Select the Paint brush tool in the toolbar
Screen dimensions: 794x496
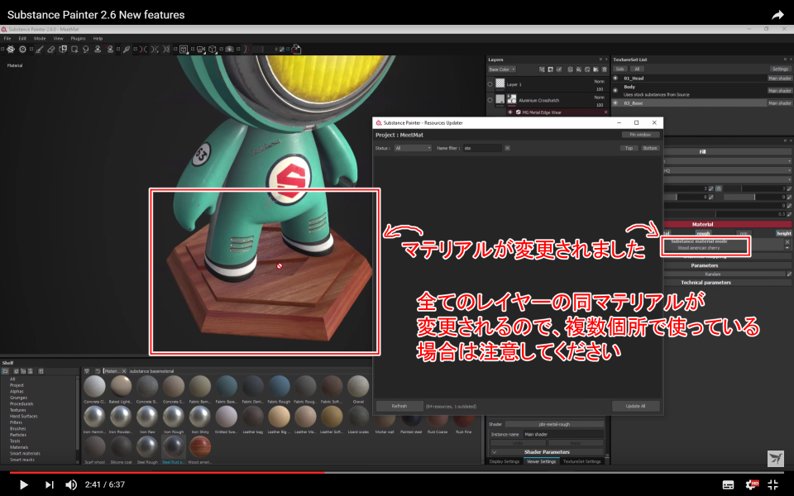tap(40, 49)
